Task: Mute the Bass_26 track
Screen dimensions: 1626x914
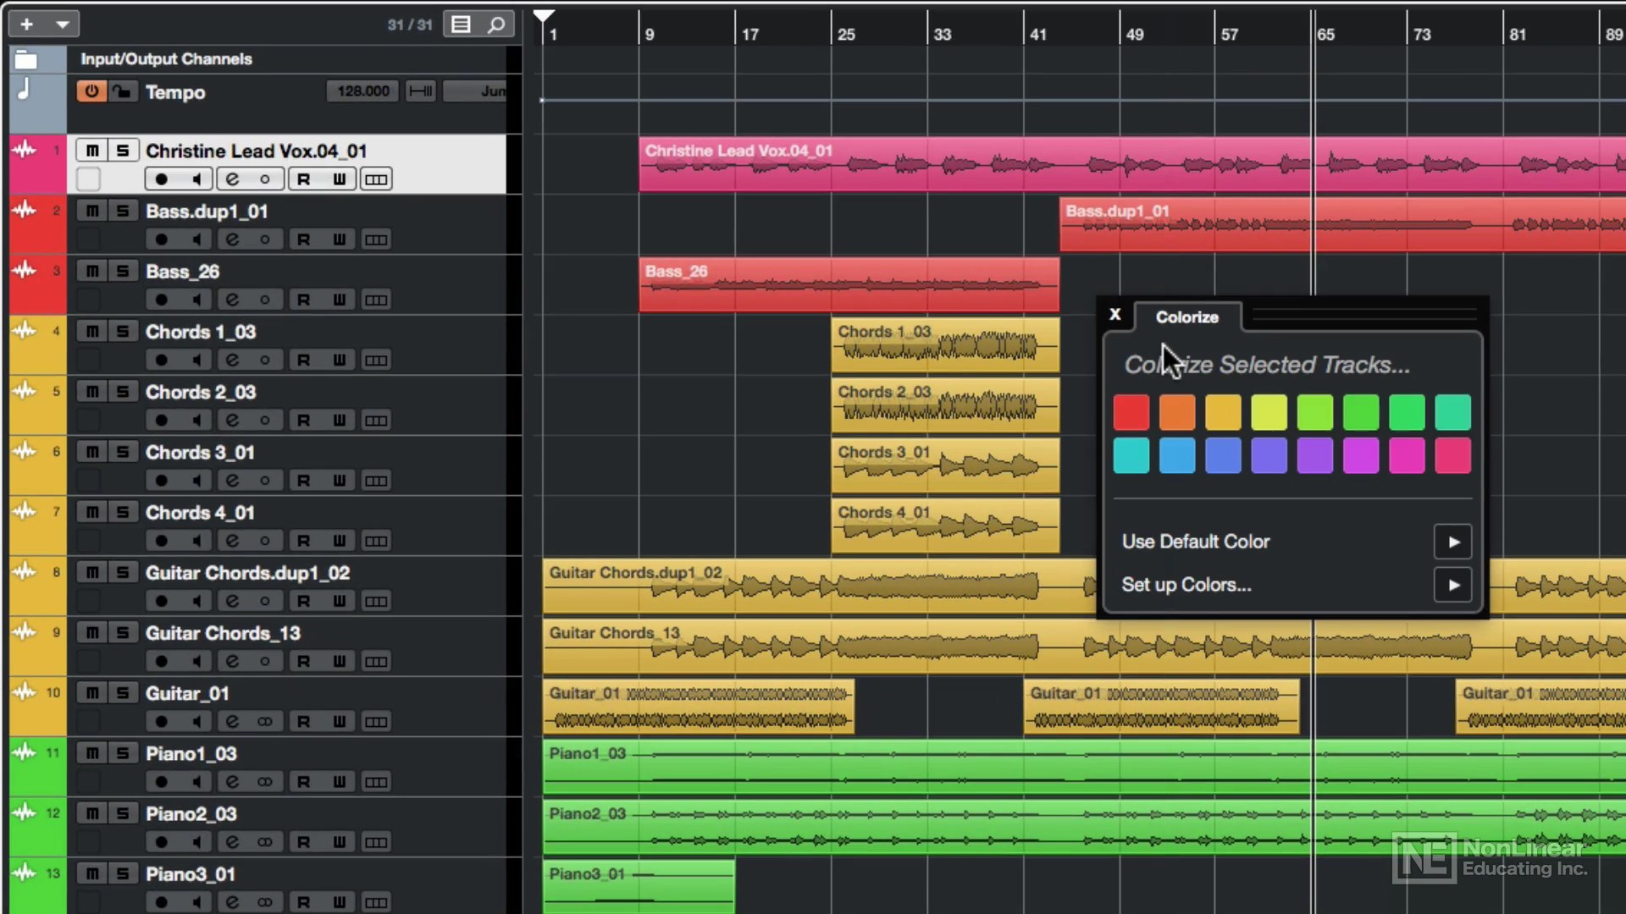Action: [x=91, y=271]
